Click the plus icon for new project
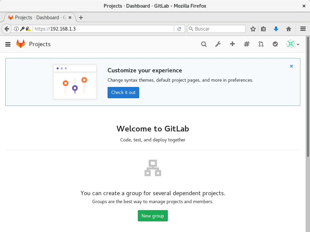Screen dimensions: 310x232 click(x=232, y=44)
